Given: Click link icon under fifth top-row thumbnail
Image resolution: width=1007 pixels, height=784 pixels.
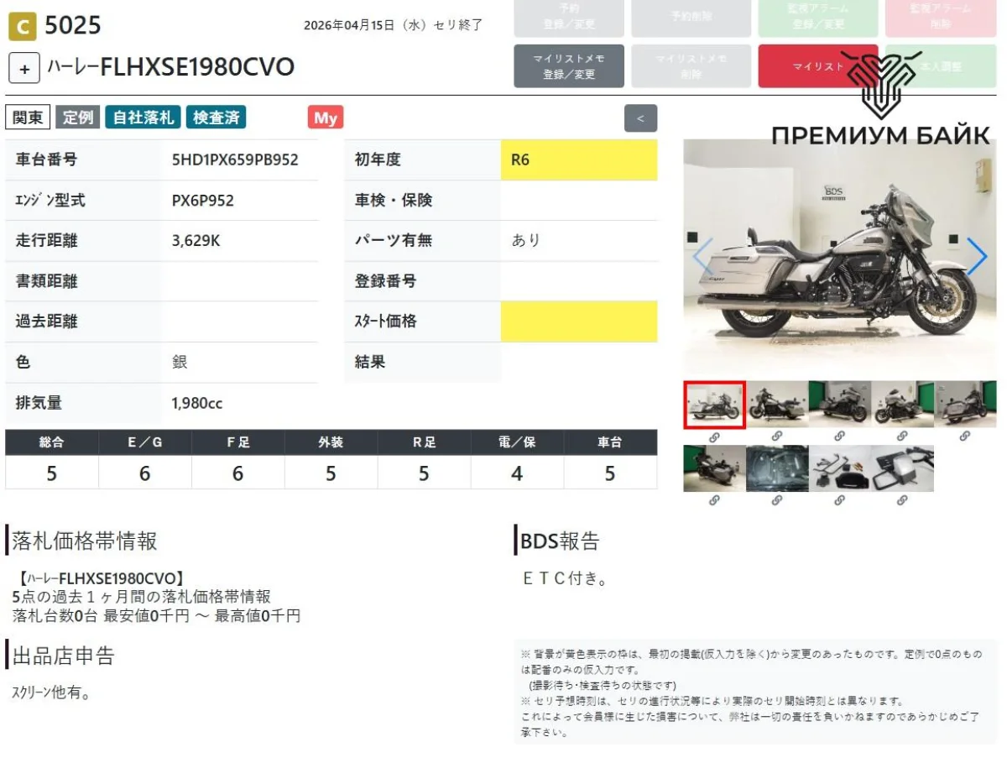Looking at the screenshot, I should [965, 436].
